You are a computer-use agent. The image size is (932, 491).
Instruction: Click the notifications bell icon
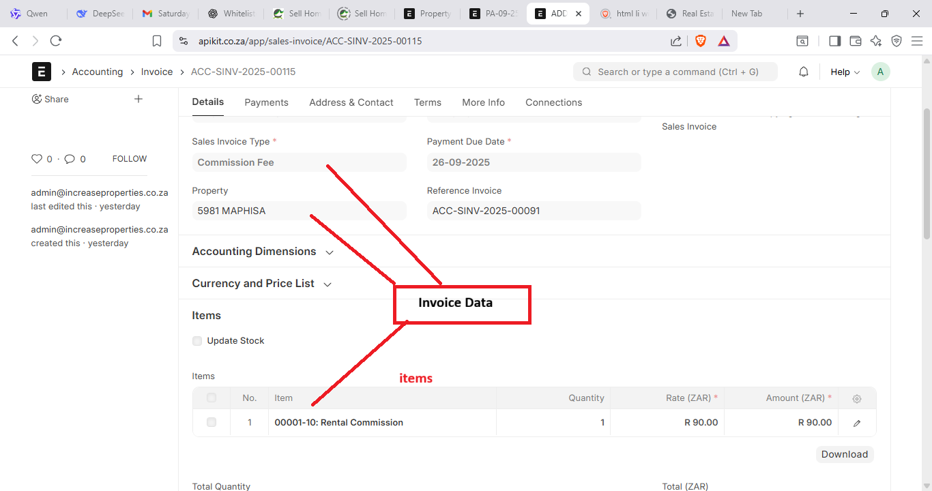[804, 72]
